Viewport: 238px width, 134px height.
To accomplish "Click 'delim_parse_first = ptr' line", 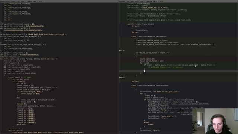I will 152,61.
